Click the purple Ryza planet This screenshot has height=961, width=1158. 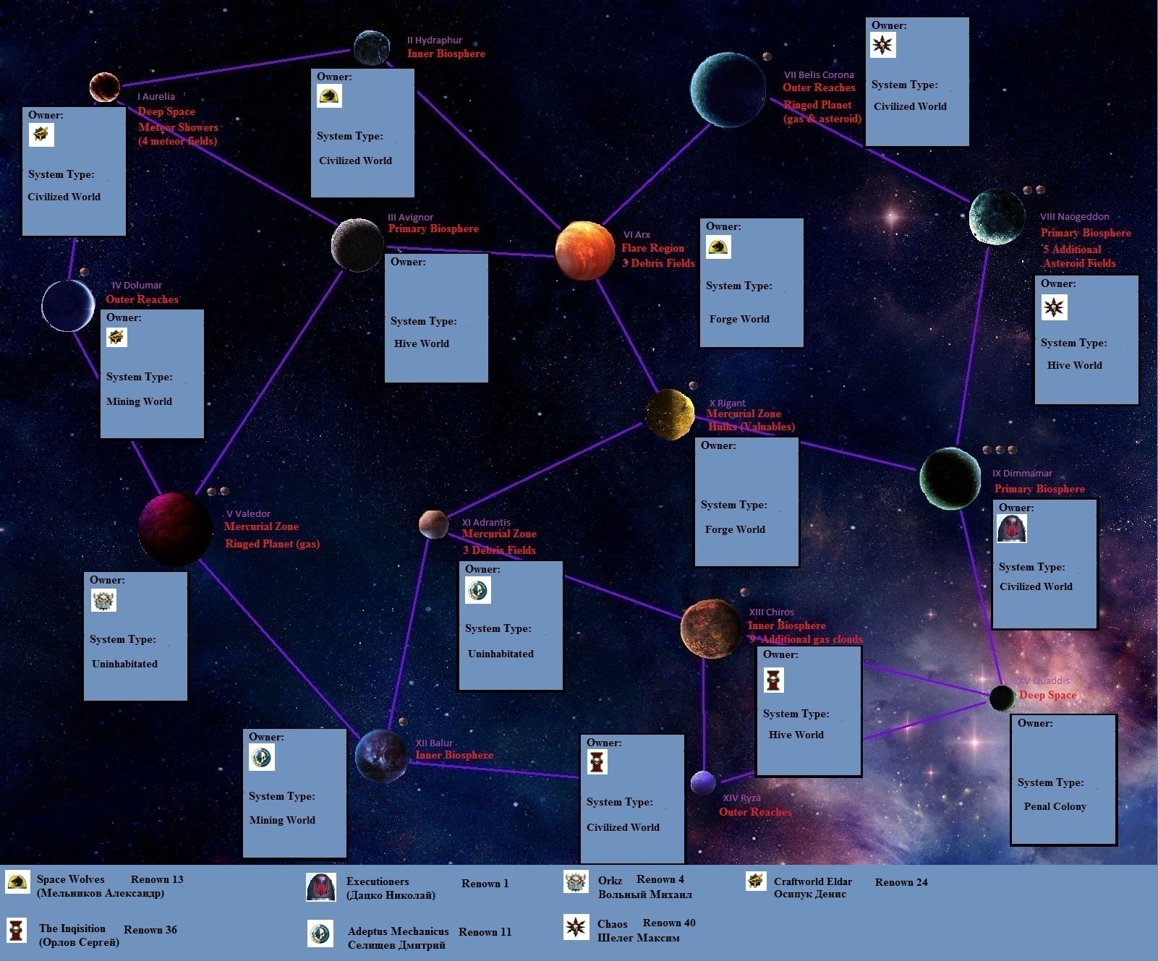coord(703,782)
